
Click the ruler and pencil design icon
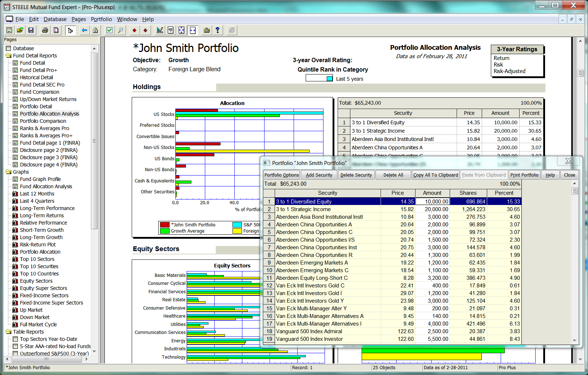click(160, 31)
